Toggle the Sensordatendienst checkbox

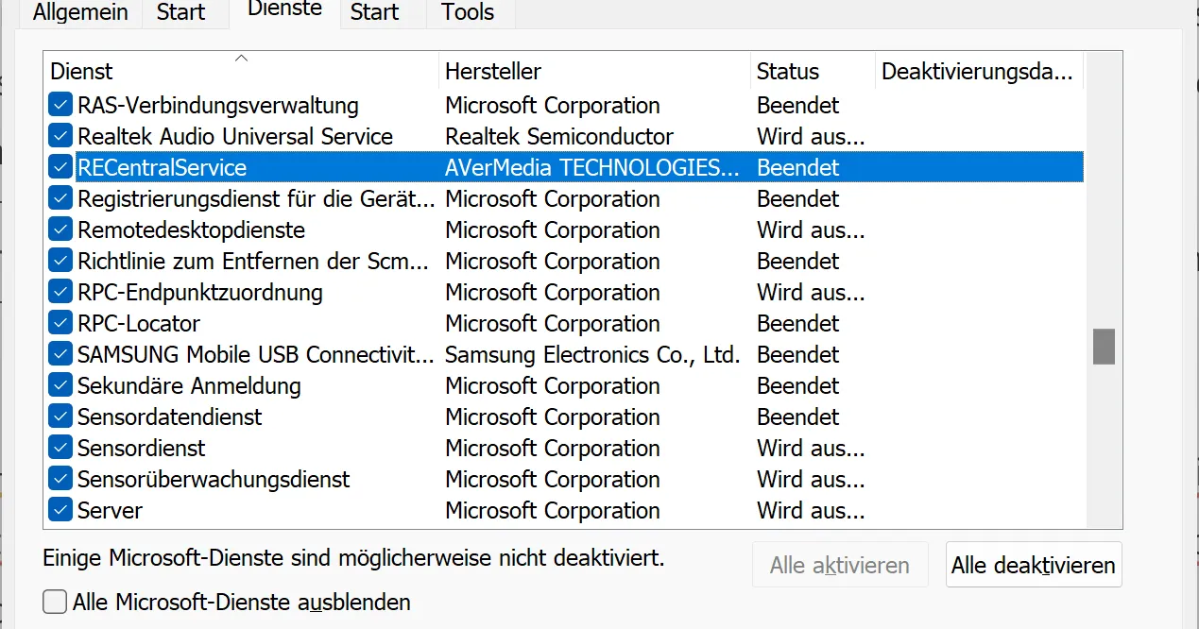pyautogui.click(x=60, y=416)
